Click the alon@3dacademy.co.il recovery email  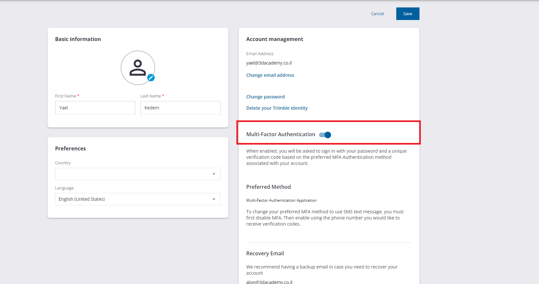click(269, 282)
